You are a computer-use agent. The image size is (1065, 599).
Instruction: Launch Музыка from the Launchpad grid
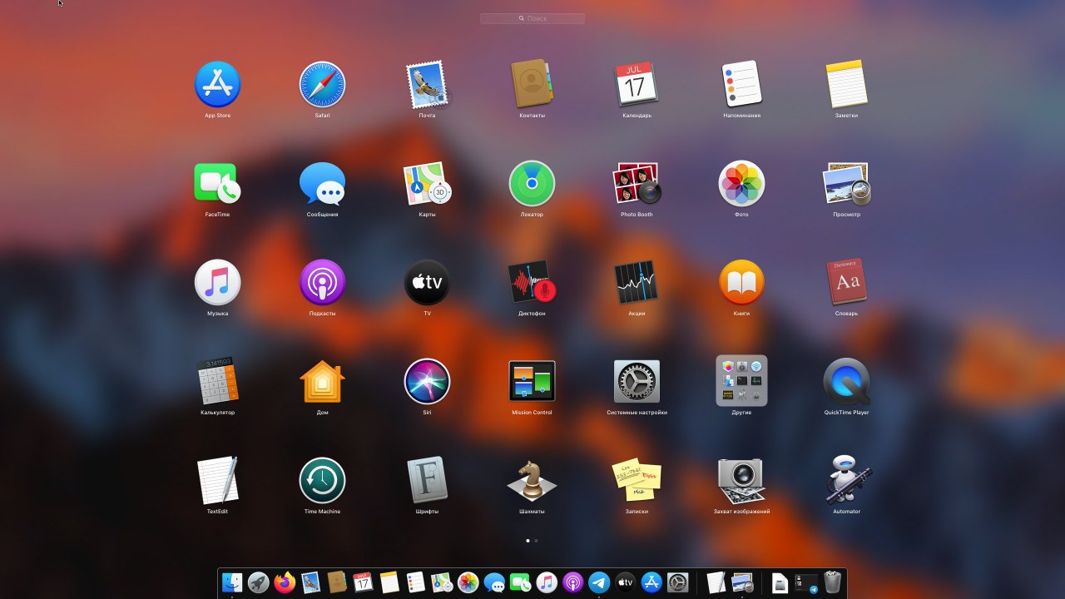pyautogui.click(x=217, y=283)
